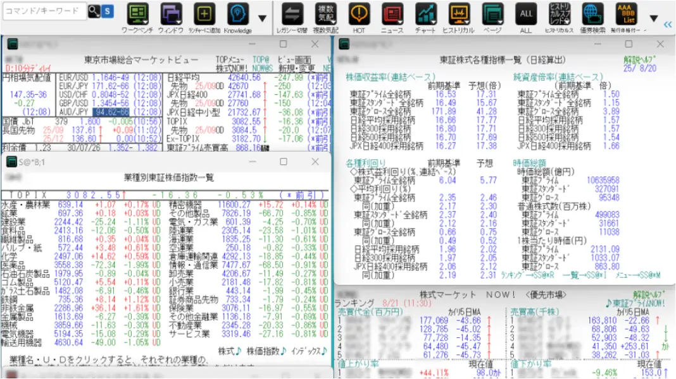Open the ヒストリカル historical icon
The height and width of the screenshot is (379, 676).
point(459,14)
